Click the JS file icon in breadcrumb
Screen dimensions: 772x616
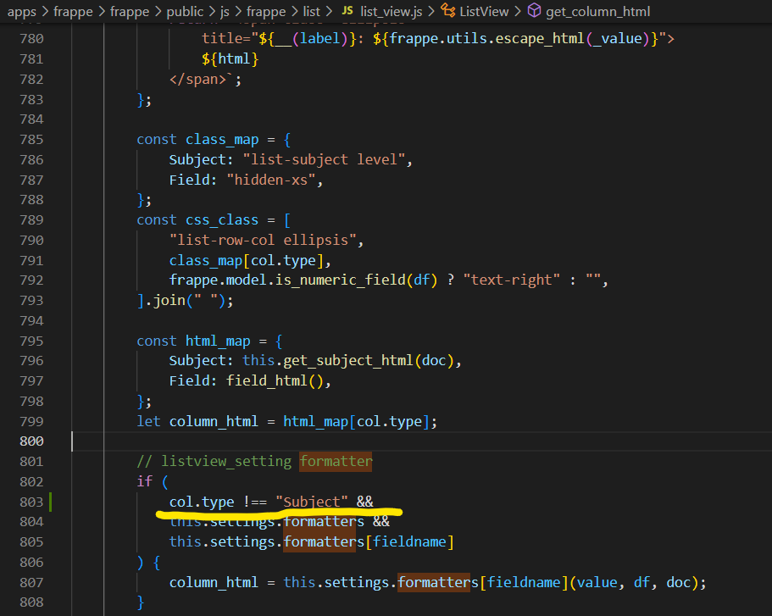click(347, 11)
